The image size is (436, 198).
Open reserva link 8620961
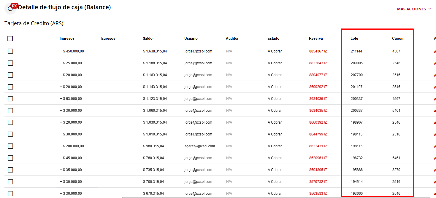pyautogui.click(x=316, y=158)
